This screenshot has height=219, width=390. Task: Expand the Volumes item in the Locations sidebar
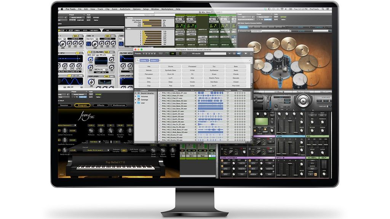[x=135, y=96]
